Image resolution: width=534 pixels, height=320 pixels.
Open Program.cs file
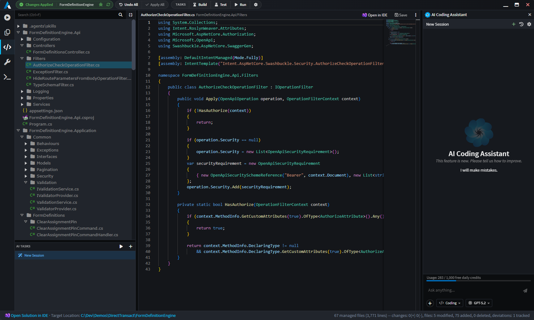(x=41, y=124)
